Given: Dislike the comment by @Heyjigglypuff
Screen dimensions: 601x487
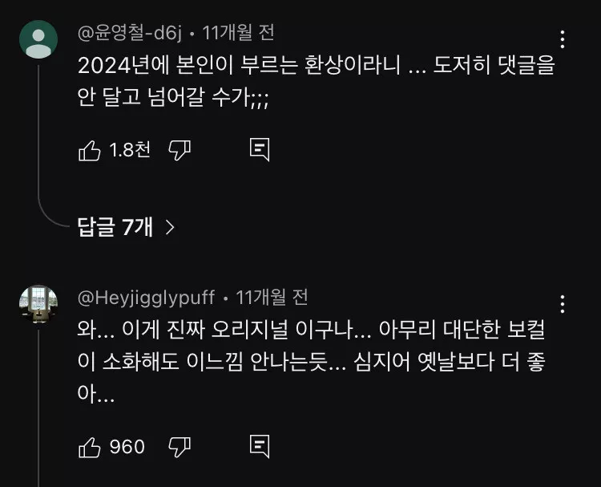Looking at the screenshot, I should [x=179, y=447].
